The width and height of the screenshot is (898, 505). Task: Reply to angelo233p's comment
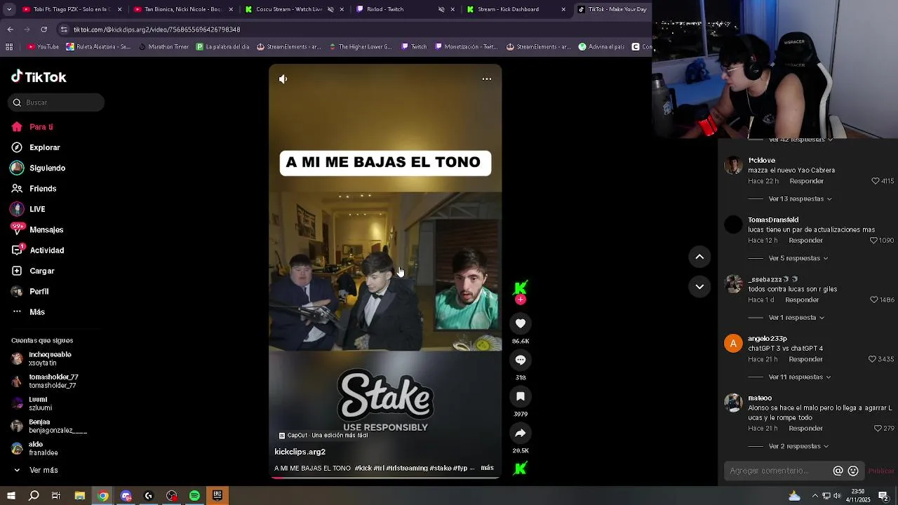[x=805, y=359]
